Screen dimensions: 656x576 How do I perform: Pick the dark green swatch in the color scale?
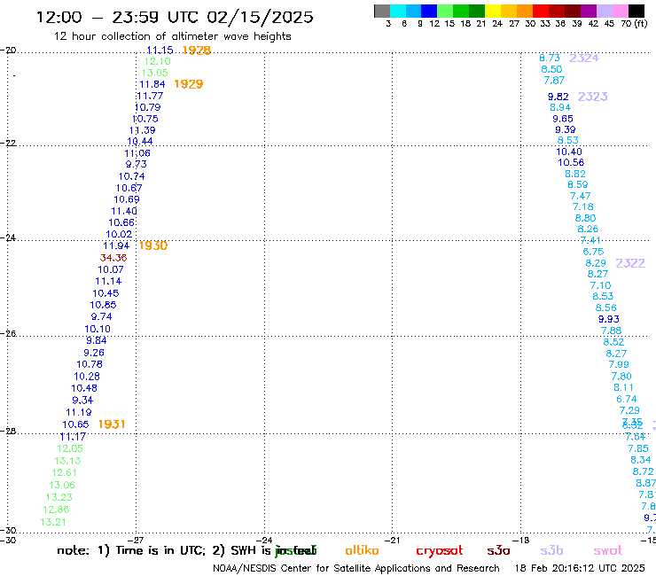pos(477,12)
